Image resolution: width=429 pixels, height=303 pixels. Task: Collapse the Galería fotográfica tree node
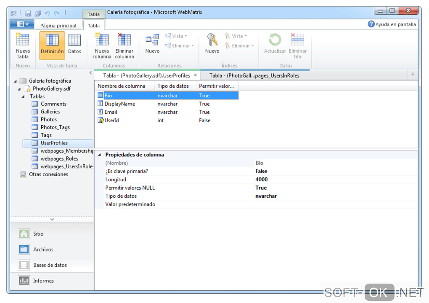click(15, 81)
